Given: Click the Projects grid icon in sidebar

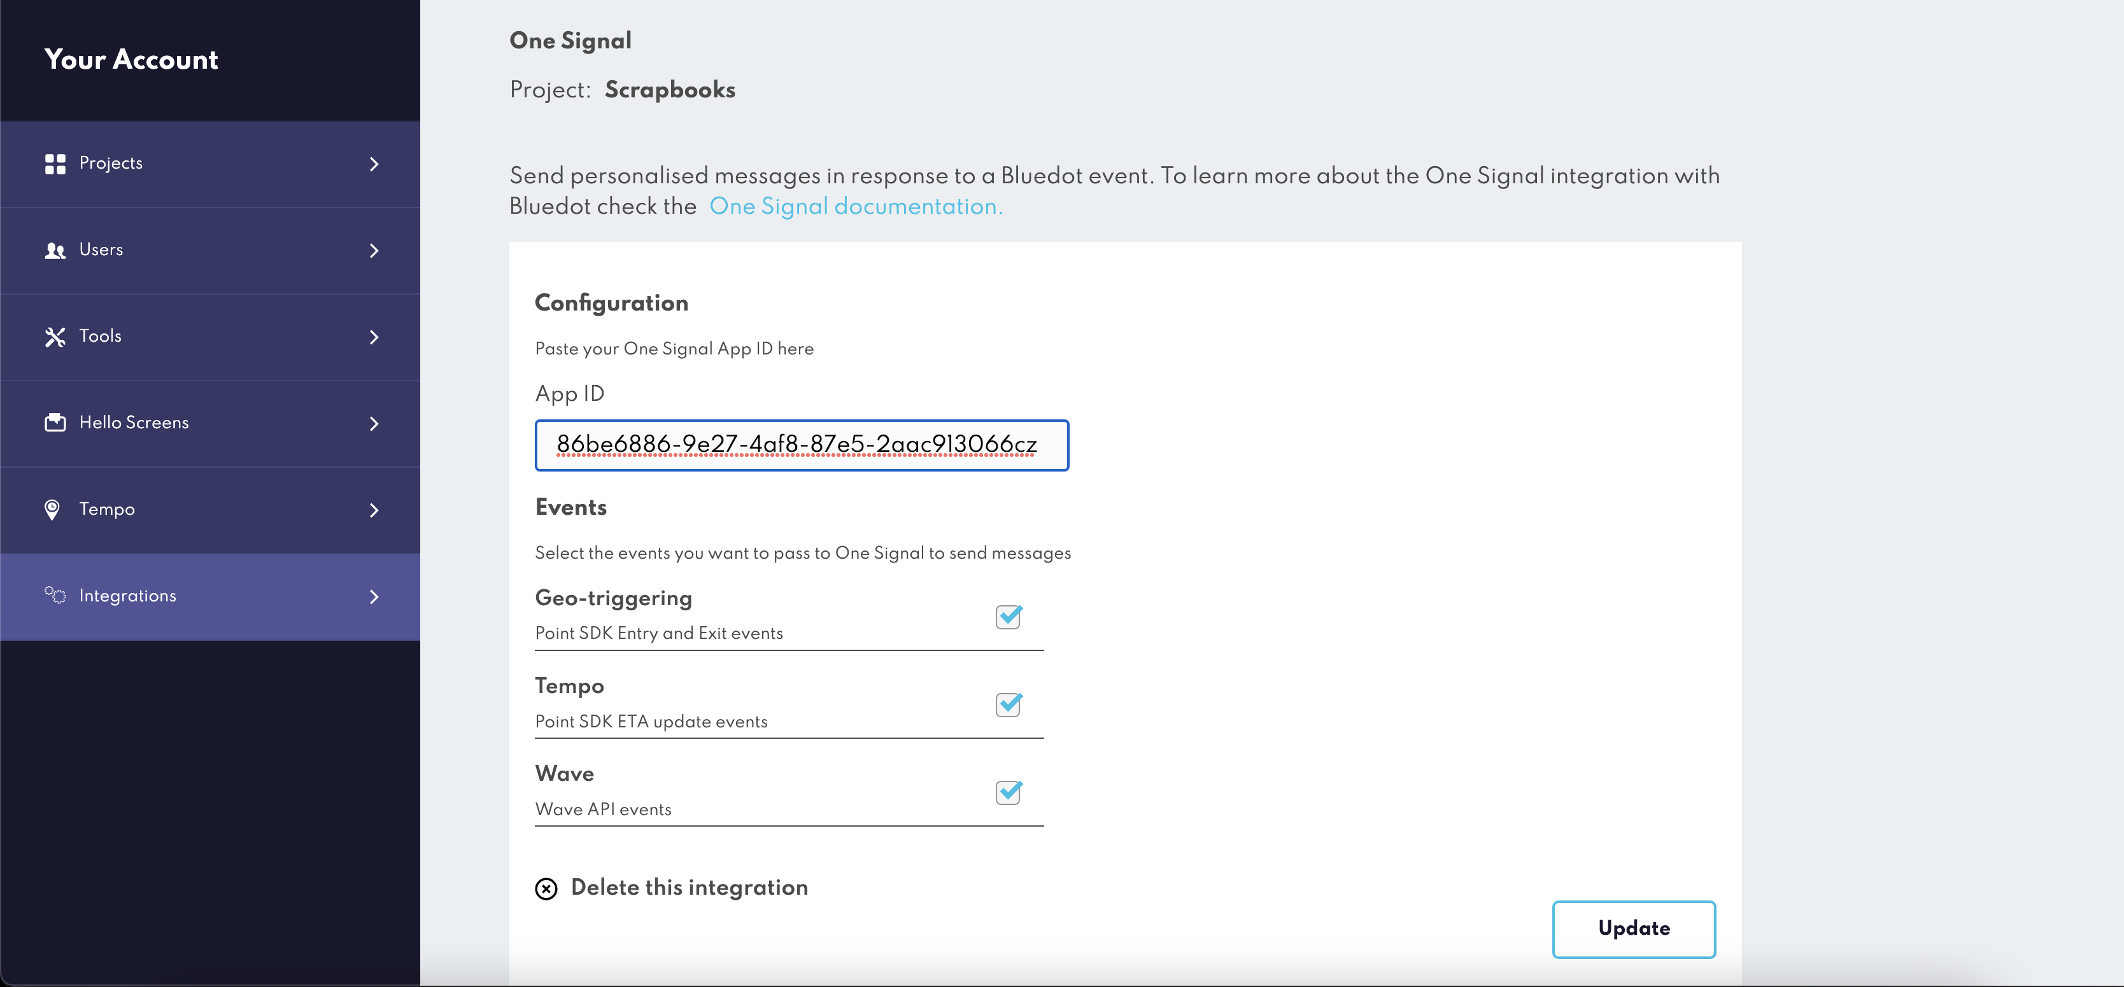Looking at the screenshot, I should [55, 164].
